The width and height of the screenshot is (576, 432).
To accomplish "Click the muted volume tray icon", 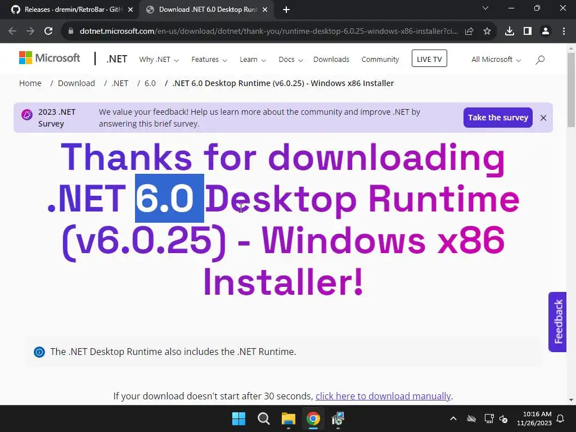I will [503, 418].
